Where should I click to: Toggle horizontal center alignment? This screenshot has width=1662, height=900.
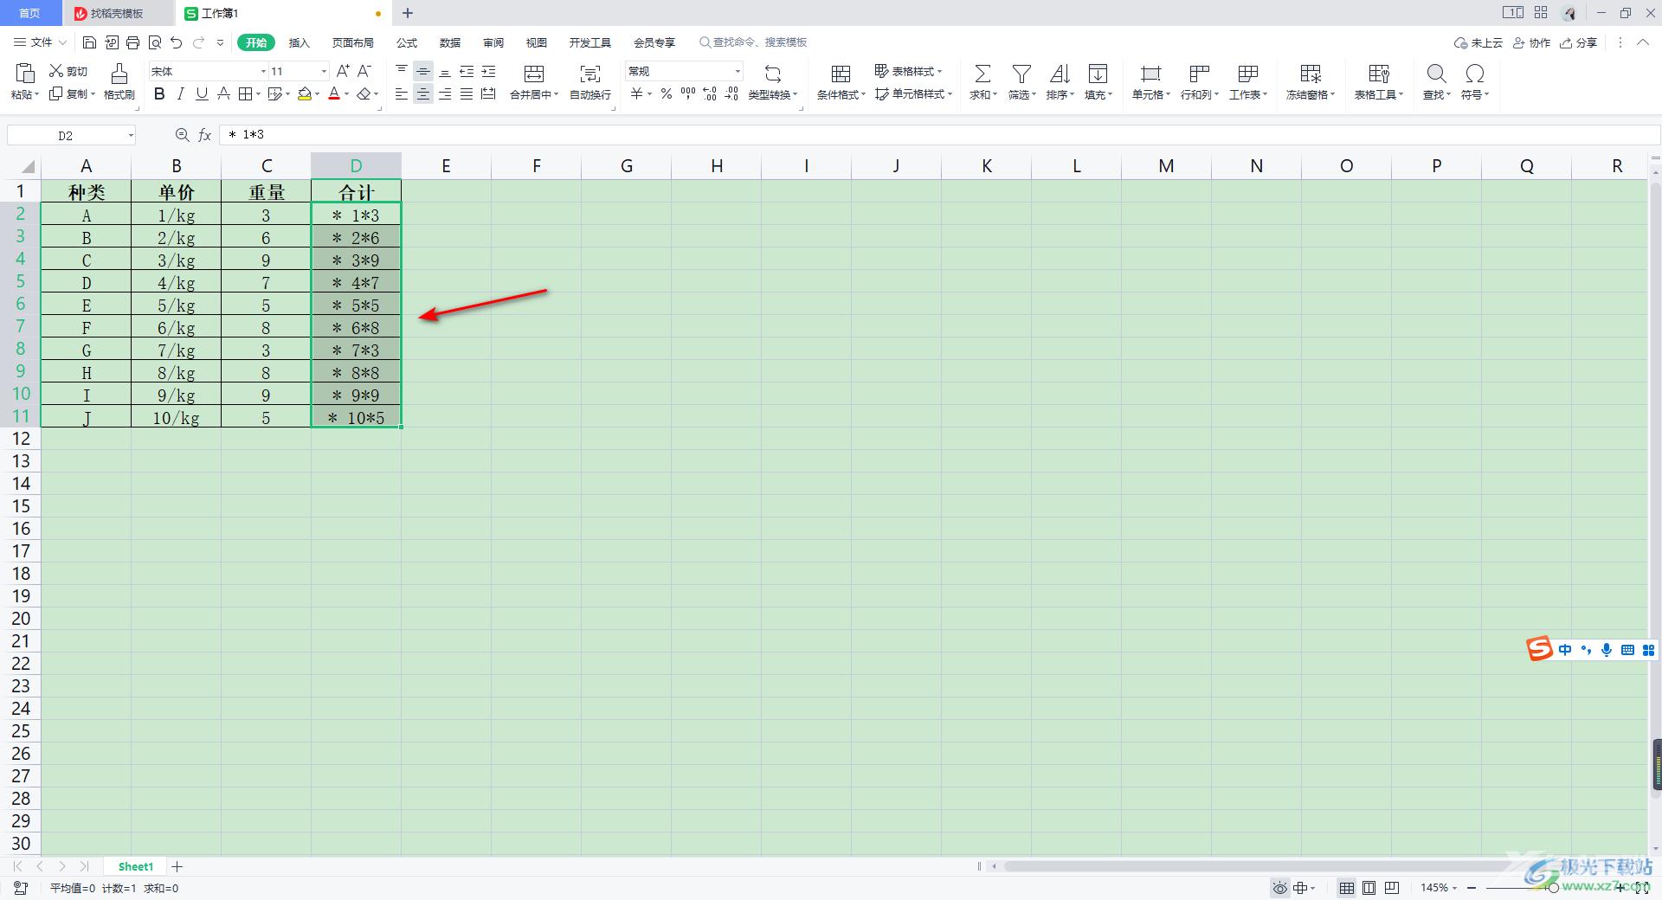point(423,93)
